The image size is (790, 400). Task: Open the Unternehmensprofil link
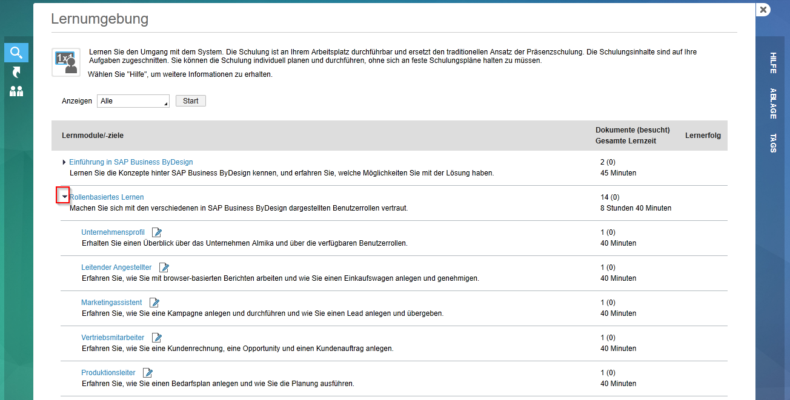pos(113,232)
